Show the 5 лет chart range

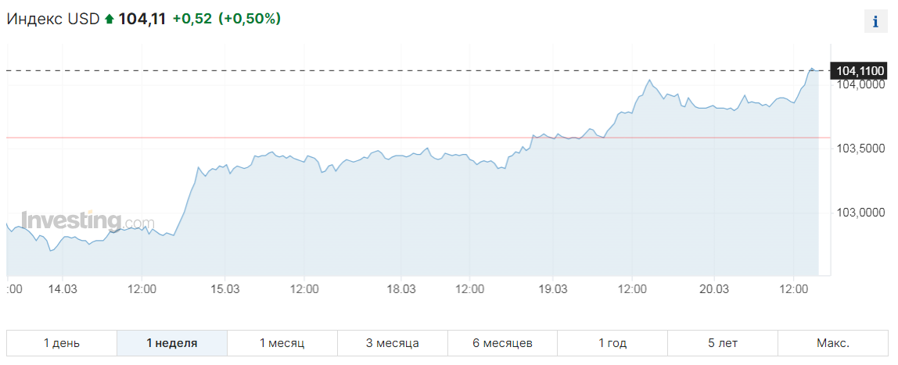point(723,343)
